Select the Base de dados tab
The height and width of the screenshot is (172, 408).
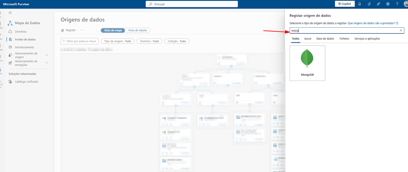click(x=325, y=39)
